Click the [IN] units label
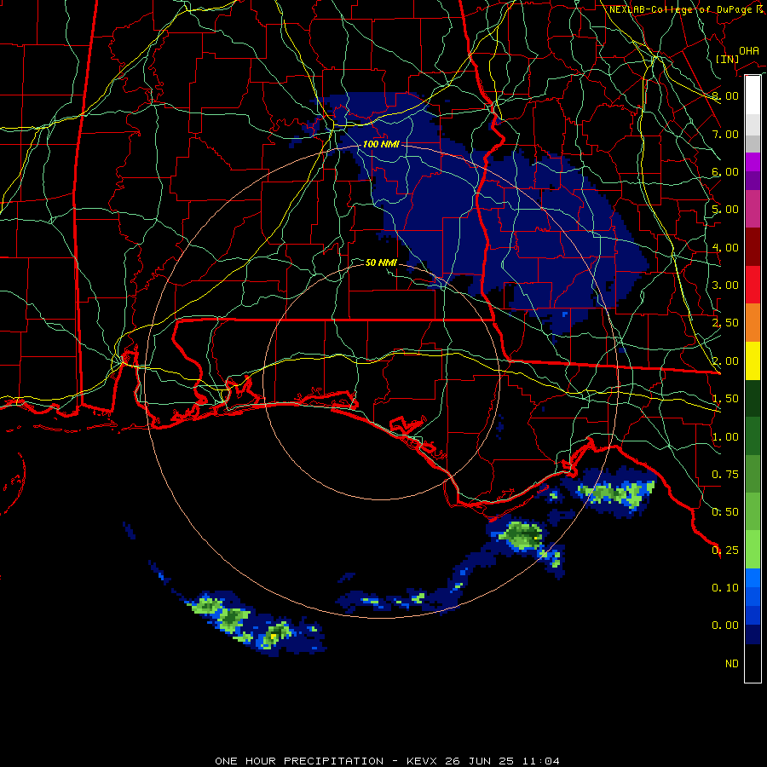The width and height of the screenshot is (767, 767). click(x=727, y=59)
